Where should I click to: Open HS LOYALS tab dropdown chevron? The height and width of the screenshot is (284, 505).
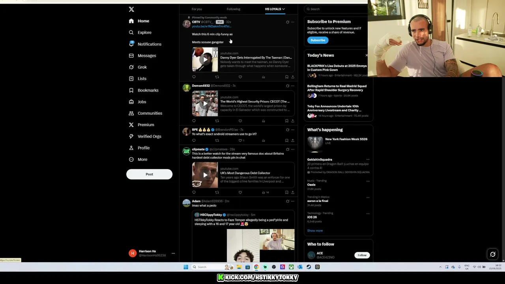283,9
